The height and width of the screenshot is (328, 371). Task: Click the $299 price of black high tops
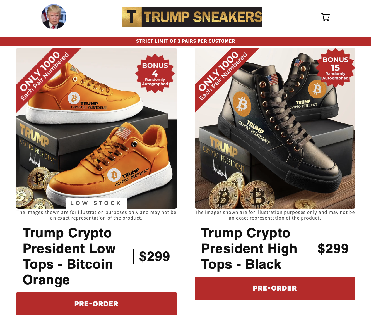tap(333, 249)
